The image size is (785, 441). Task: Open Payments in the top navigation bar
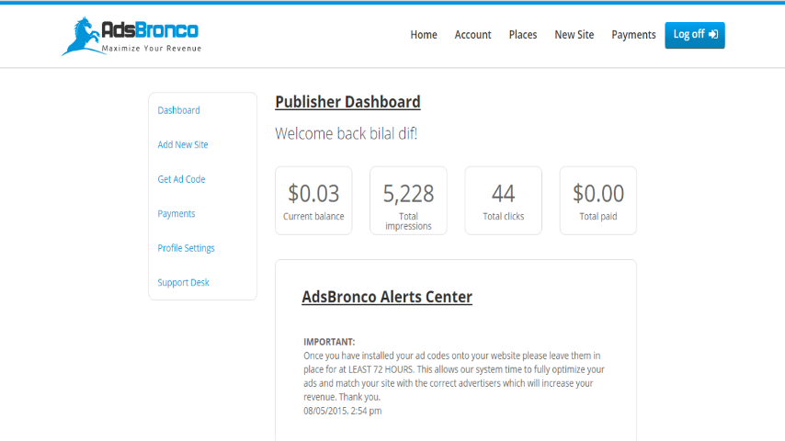tap(633, 35)
